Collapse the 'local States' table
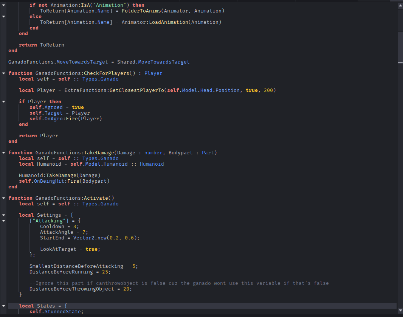Screen dimensions: 403x317 [x=4, y=306]
